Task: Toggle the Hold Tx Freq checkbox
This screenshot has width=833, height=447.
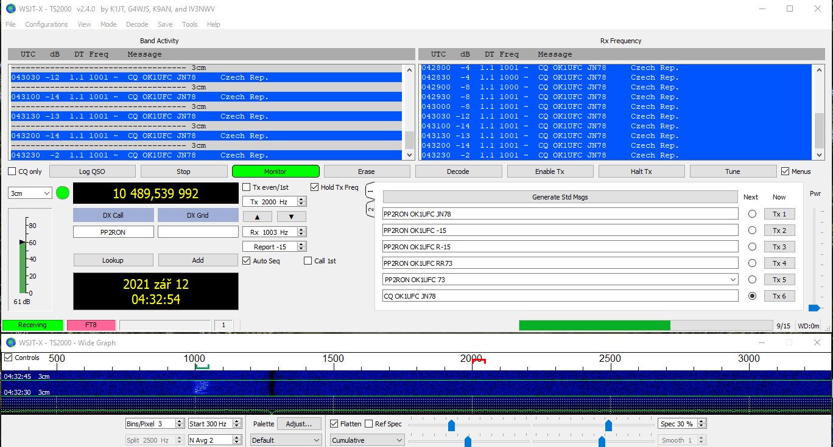Action: pos(315,187)
